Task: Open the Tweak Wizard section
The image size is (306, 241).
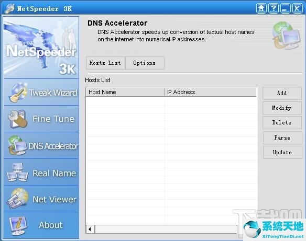Action: coord(41,93)
